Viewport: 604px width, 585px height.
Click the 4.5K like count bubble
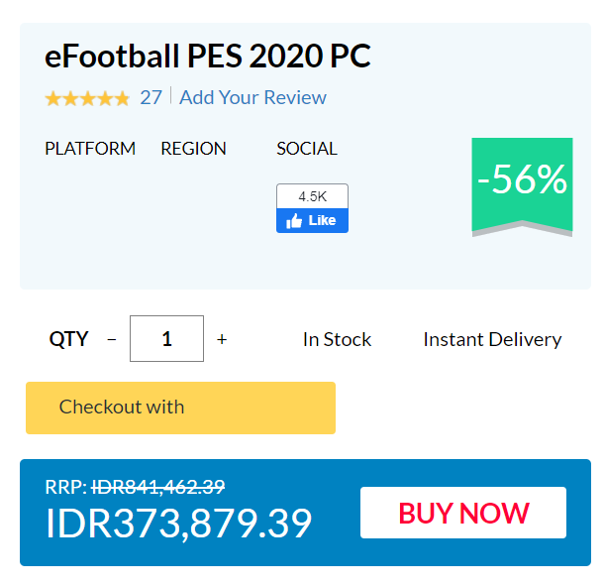click(x=312, y=196)
